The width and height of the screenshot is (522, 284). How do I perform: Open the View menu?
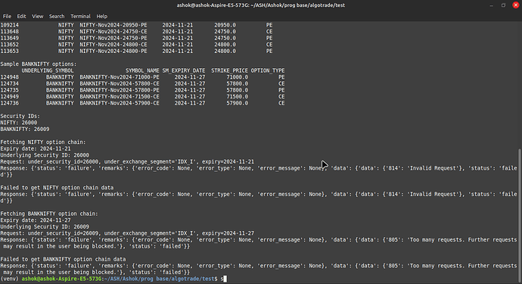[x=38, y=16]
